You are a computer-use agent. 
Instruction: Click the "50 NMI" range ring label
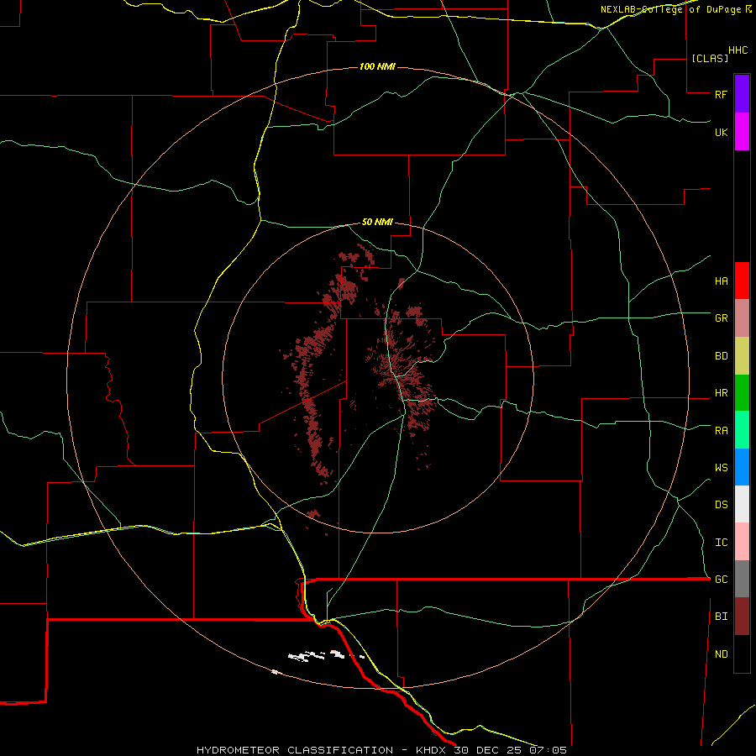click(377, 222)
